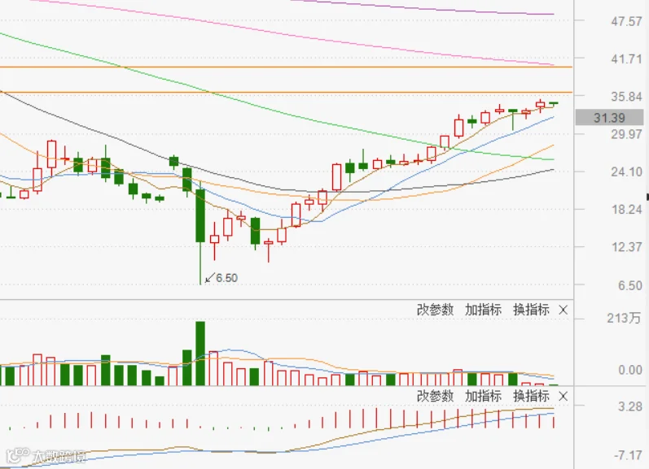
Task: Select the tallest green volume bar
Action: (x=200, y=354)
